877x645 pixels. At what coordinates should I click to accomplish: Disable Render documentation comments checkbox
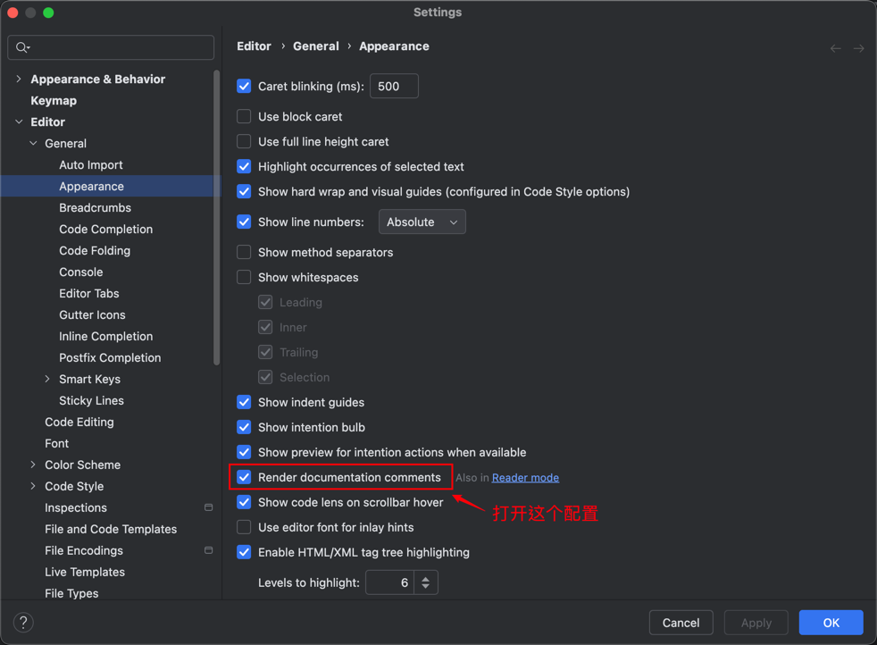[x=244, y=478]
